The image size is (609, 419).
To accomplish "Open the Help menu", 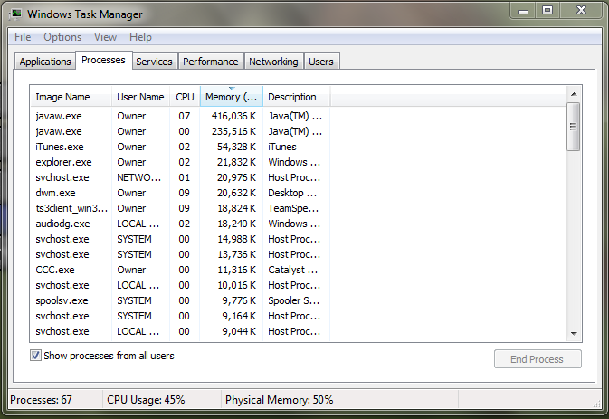I will click(140, 37).
